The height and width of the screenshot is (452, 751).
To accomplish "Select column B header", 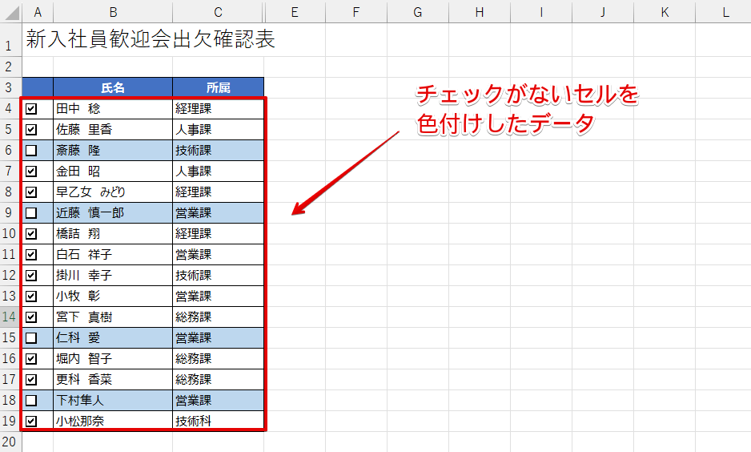I will coord(113,11).
